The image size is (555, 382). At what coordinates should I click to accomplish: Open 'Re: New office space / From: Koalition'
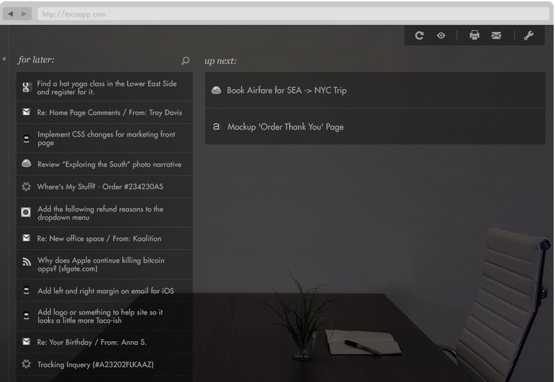[105, 239]
